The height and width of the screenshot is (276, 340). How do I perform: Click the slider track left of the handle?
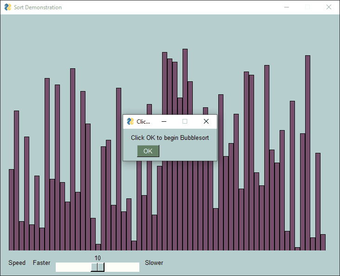[x=73, y=267]
